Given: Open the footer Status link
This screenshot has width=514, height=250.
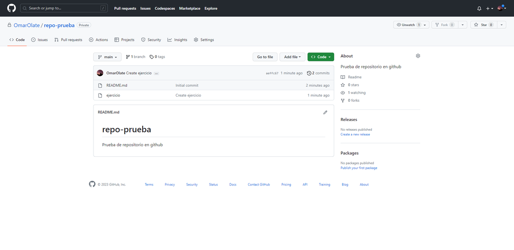Looking at the screenshot, I should click(213, 185).
